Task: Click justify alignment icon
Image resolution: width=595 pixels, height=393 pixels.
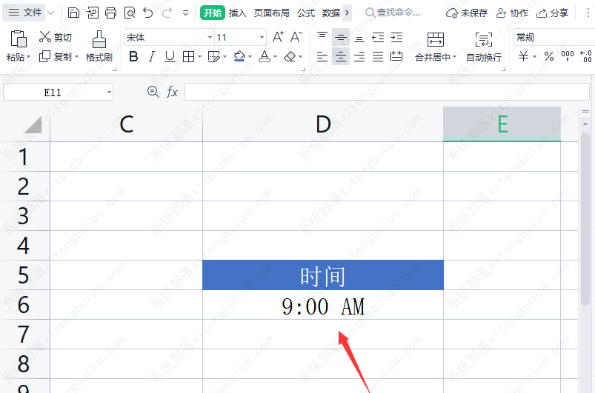Action: (378, 57)
